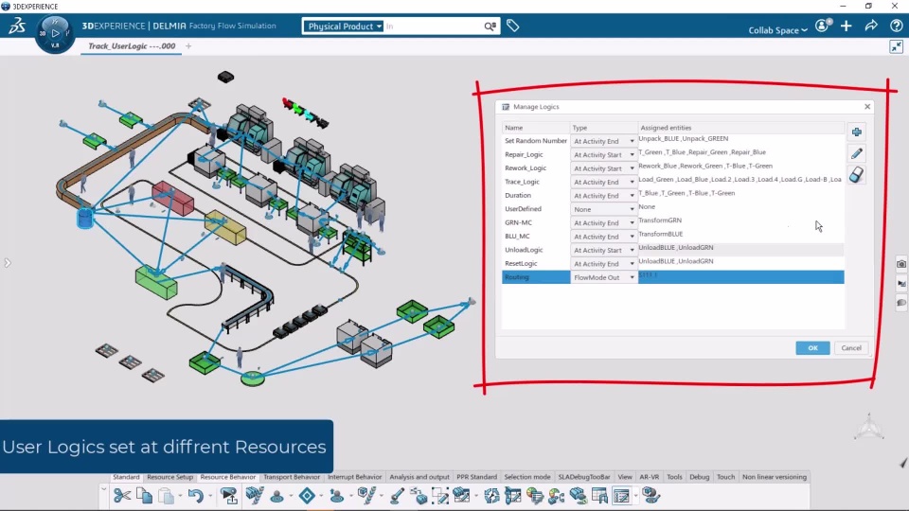Click the Paste clipboard icon in bottom toolbar
This screenshot has height=511, width=909.
(x=167, y=496)
